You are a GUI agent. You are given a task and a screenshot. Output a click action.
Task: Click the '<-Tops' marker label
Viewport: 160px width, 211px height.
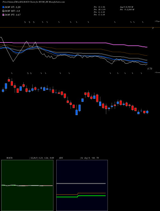157,21
